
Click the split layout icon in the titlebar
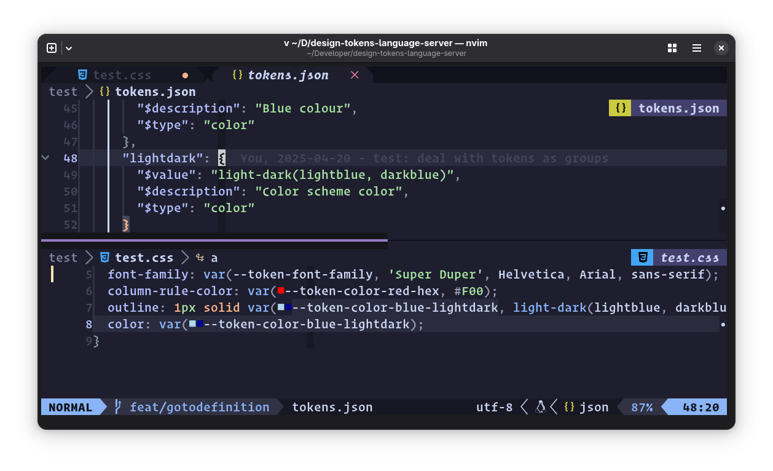click(672, 47)
